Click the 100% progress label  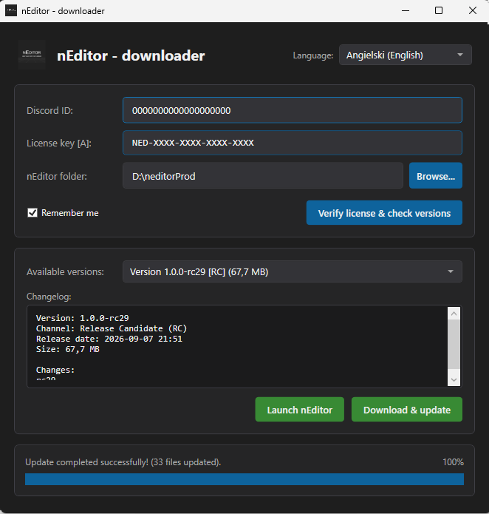(x=453, y=462)
